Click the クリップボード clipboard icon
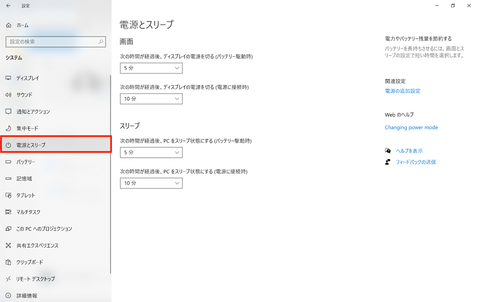The width and height of the screenshot is (477, 302). 8,262
